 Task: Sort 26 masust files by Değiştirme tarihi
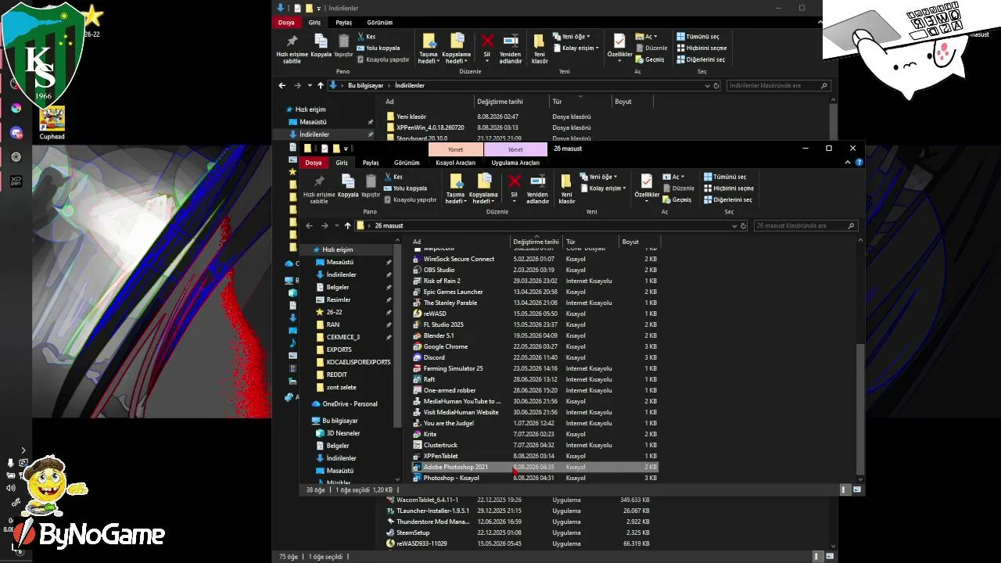tap(536, 242)
